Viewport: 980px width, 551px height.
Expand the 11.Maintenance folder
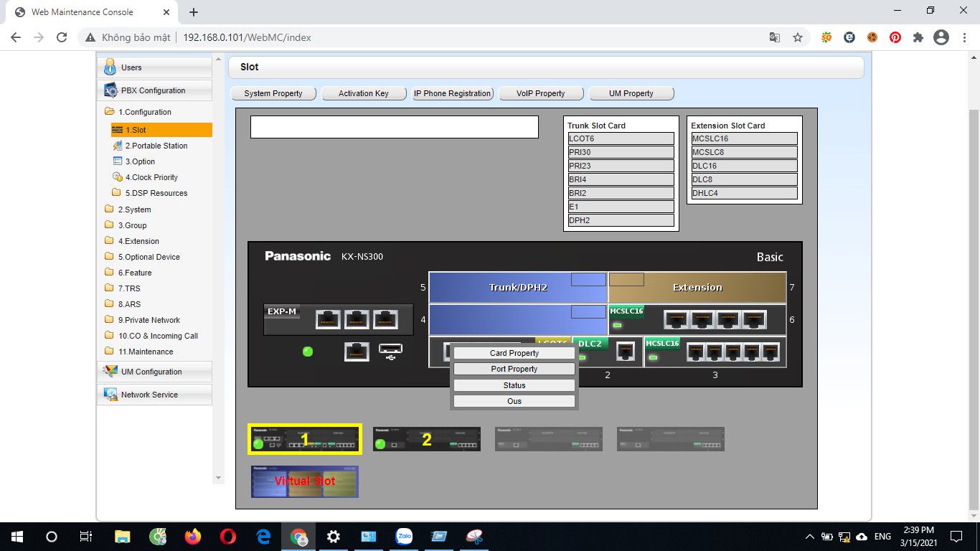[x=109, y=352]
